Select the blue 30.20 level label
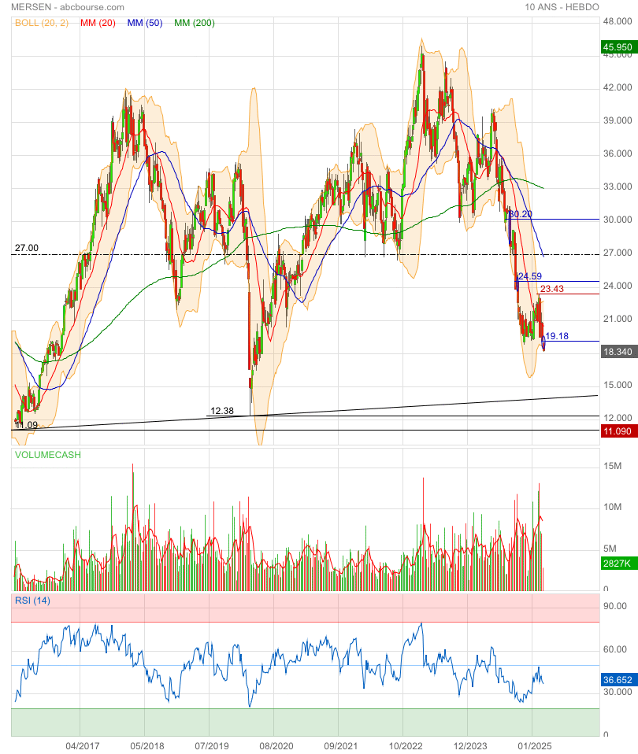The width and height of the screenshot is (638, 754). click(x=520, y=213)
